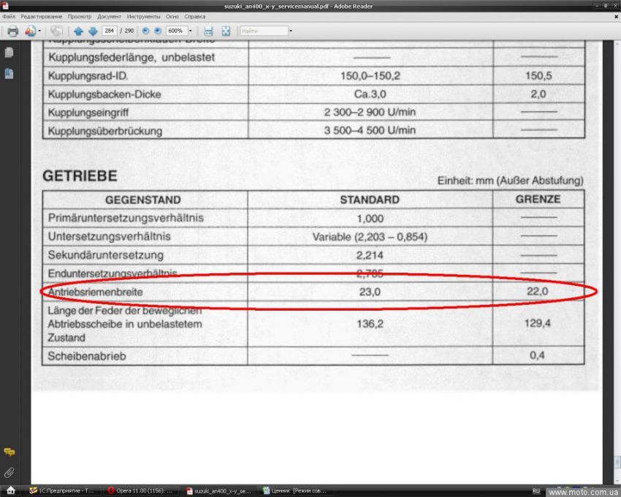
Task: Open the Comments panel icon in sidebar
Action: (x=9, y=452)
